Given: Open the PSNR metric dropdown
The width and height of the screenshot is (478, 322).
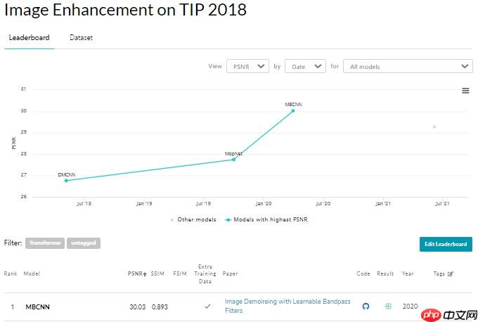Looking at the screenshot, I should click(247, 66).
